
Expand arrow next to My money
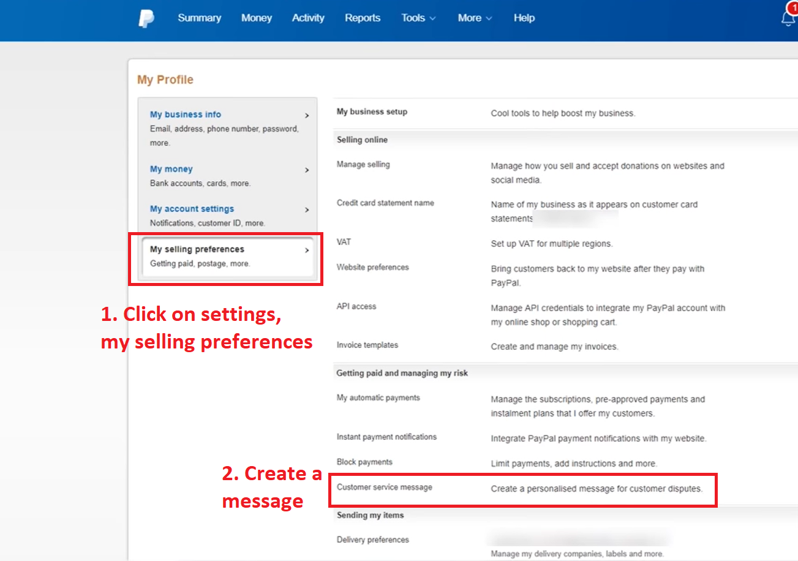coord(307,170)
